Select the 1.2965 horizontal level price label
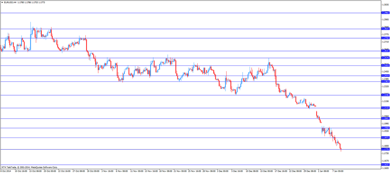390x173 pixels. tap(385, 13)
